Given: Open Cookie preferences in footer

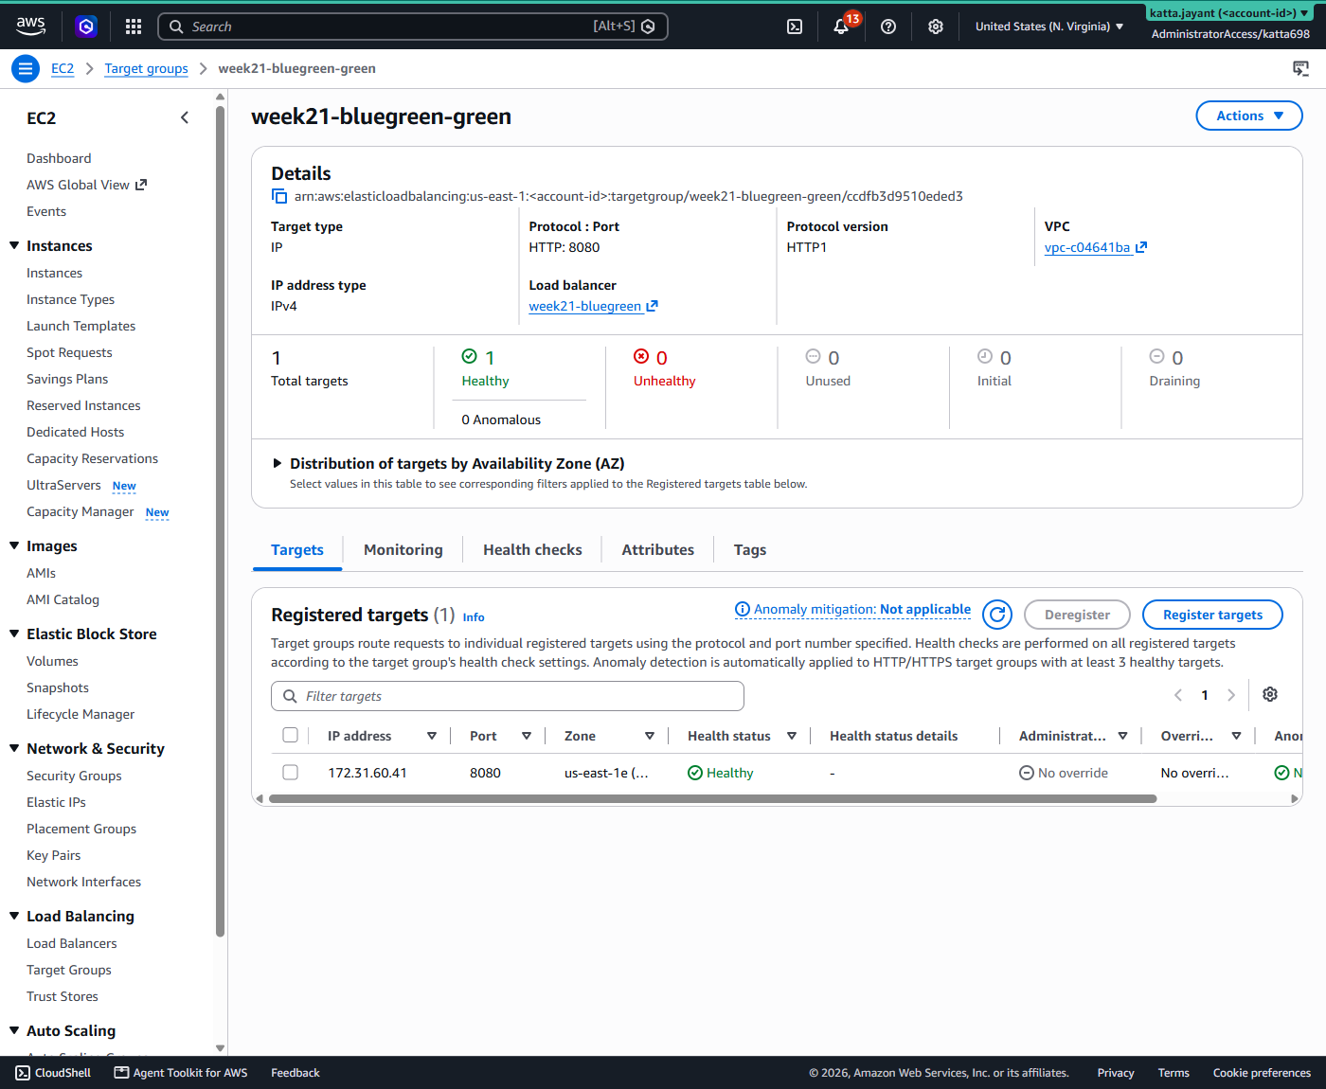Looking at the screenshot, I should click(x=1262, y=1073).
